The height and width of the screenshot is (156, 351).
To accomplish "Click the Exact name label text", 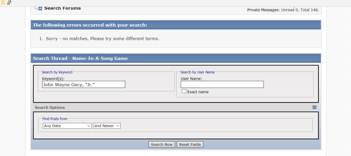I will point(198,92).
